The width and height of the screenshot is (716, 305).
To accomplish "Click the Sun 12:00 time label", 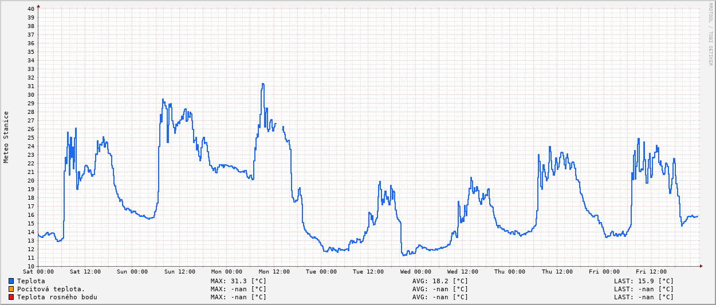I will (180, 272).
